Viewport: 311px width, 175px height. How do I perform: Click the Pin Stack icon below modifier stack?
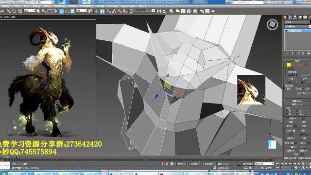(286, 53)
